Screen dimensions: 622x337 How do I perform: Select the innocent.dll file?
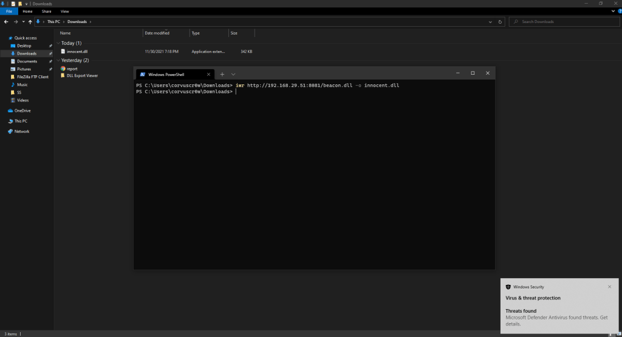[77, 52]
